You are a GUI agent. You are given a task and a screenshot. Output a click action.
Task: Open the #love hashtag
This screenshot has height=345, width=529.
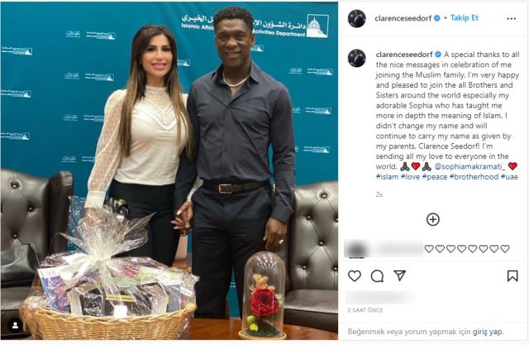tap(410, 176)
